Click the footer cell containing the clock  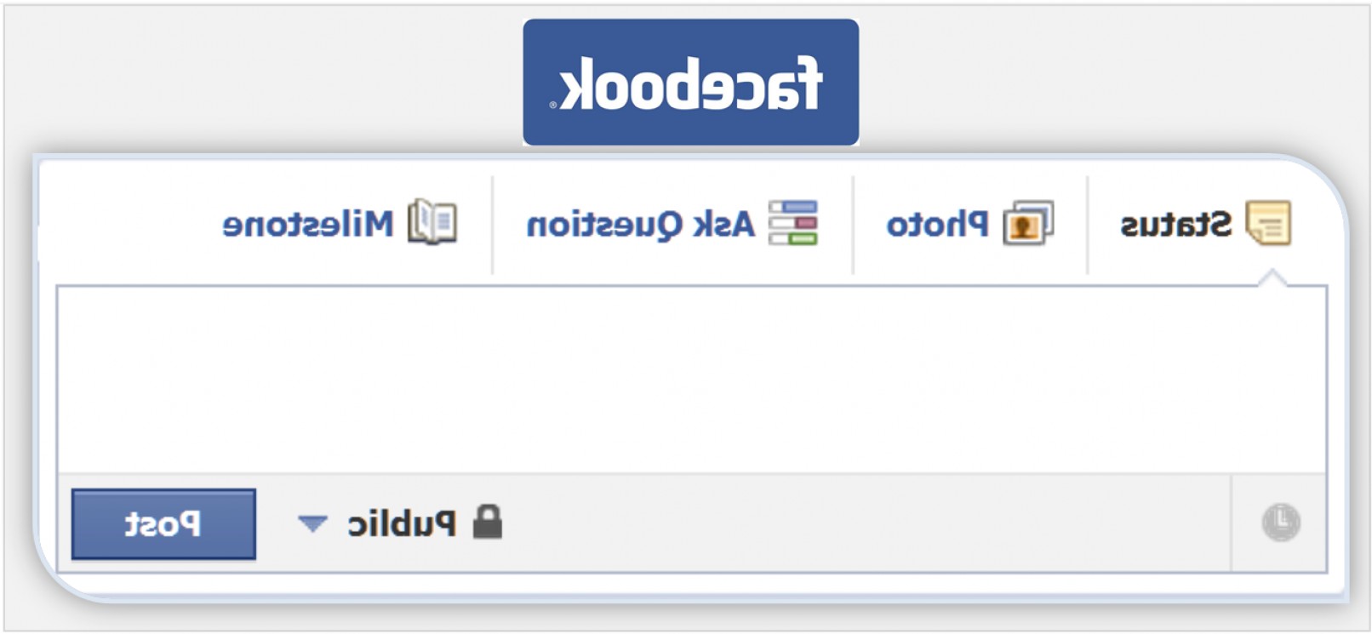[x=1278, y=523]
